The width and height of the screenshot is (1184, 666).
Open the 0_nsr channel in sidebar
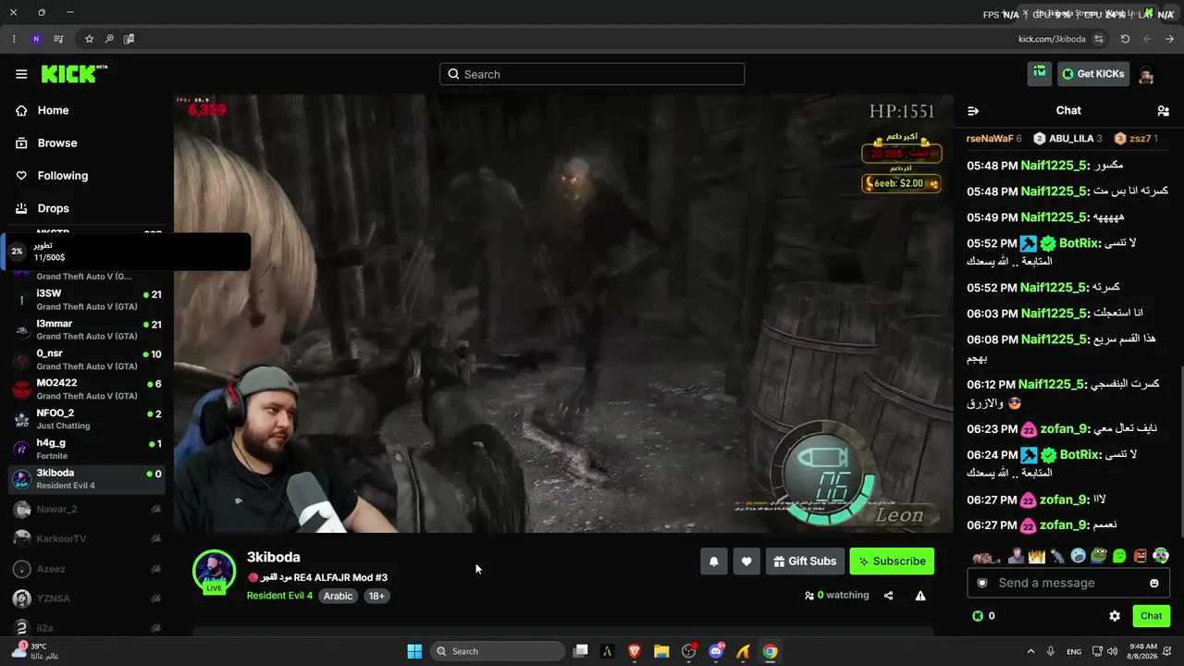pos(87,360)
